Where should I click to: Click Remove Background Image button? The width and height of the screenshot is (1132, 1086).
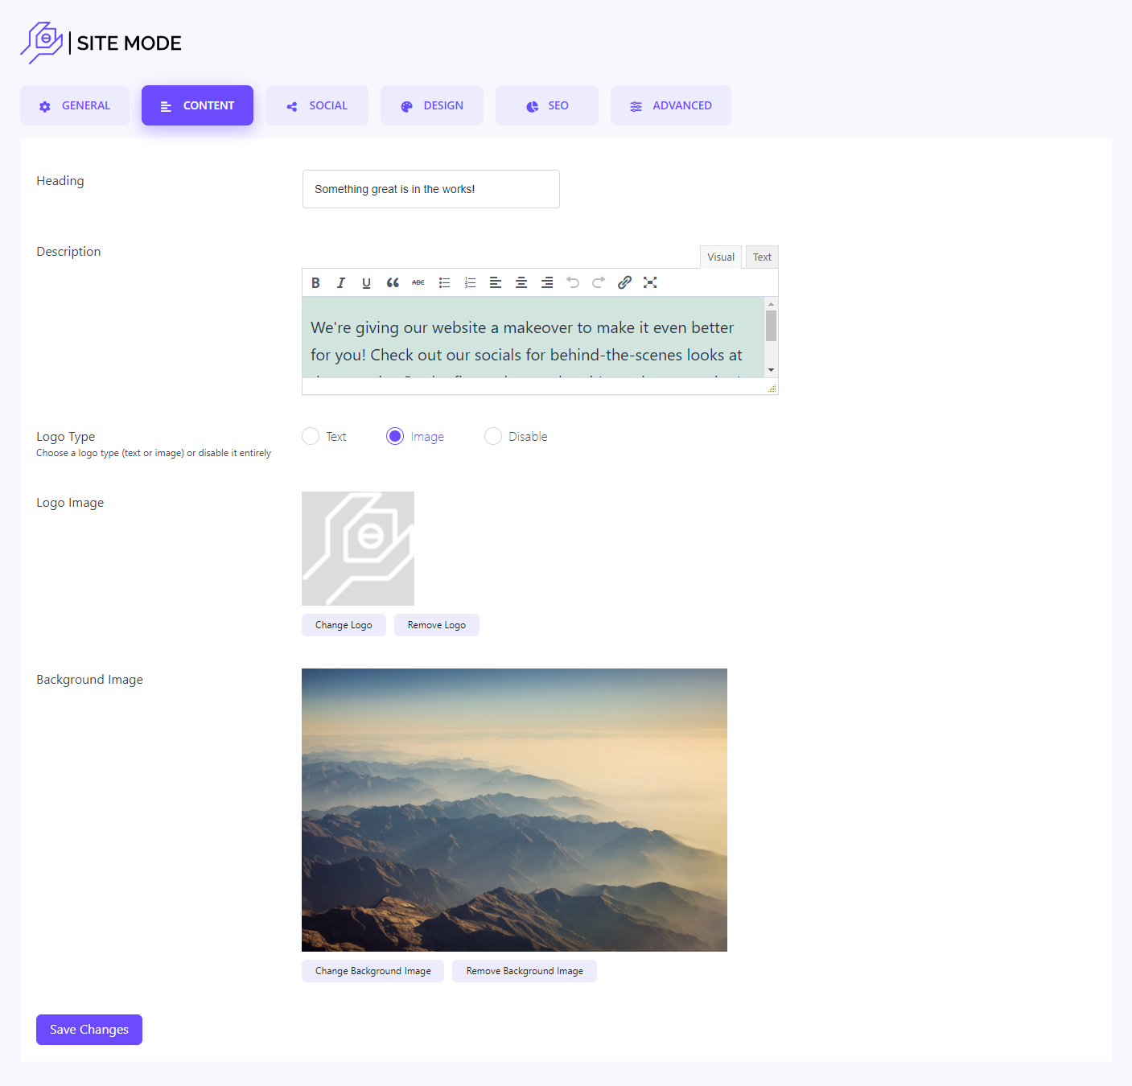(x=525, y=971)
